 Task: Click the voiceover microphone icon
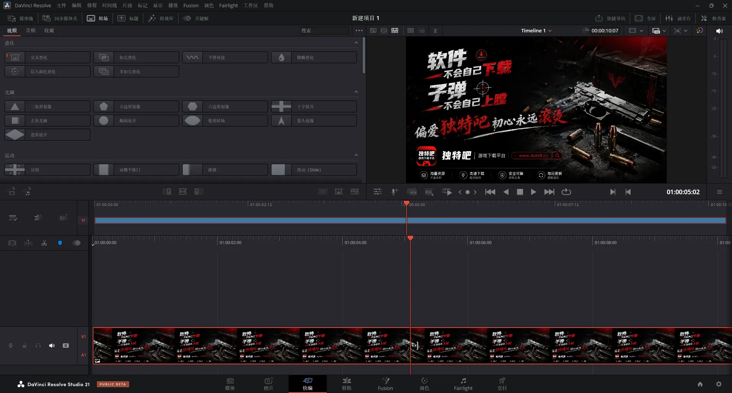395,192
